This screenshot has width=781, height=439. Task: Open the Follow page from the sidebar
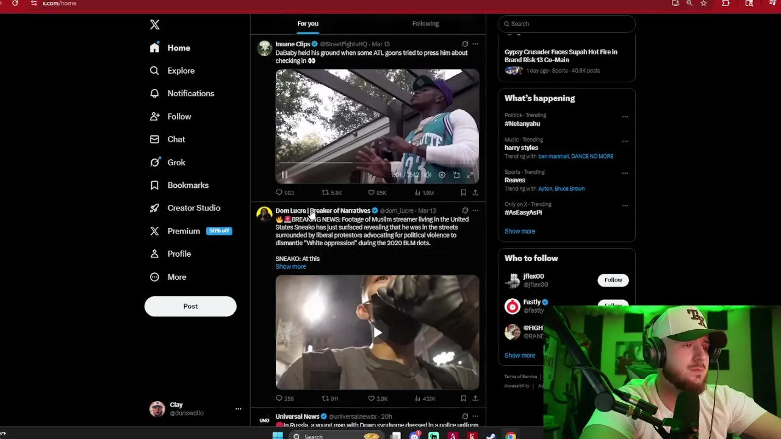pos(170,116)
